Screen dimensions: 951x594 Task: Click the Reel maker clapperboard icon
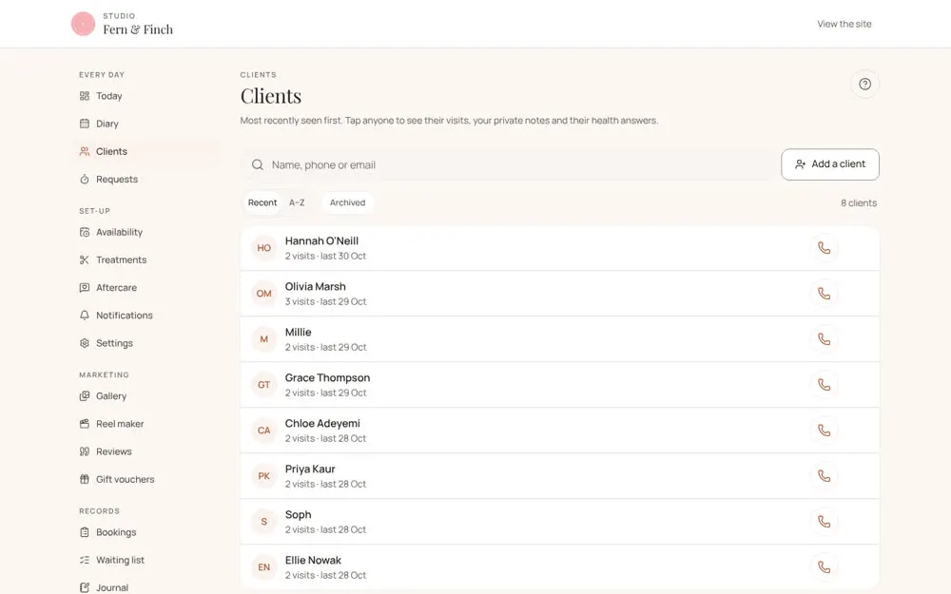coord(85,424)
